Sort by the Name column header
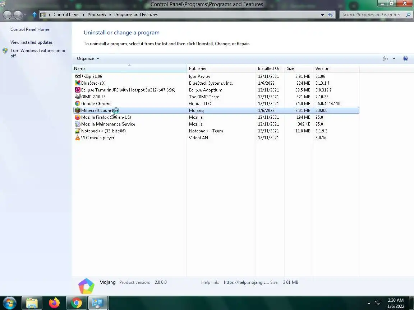Screen dimensions: 414x310 [129, 69]
